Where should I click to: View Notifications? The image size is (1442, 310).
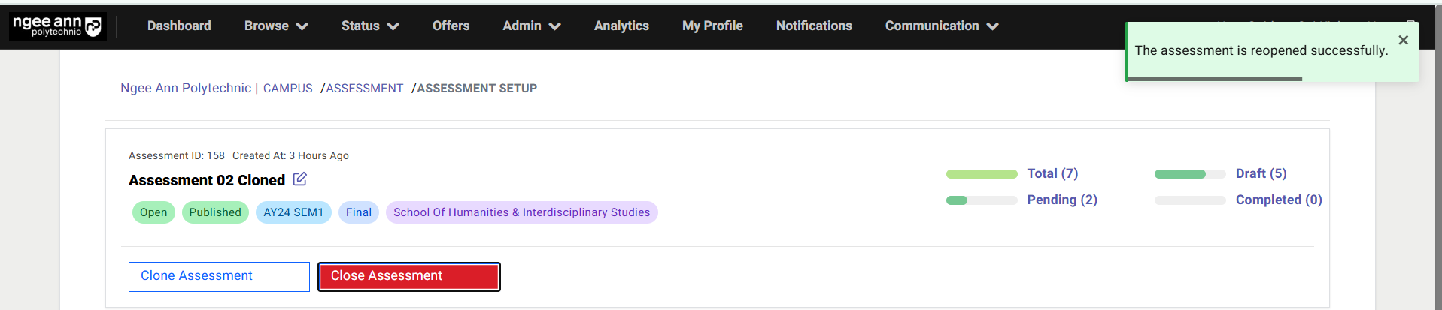point(814,26)
